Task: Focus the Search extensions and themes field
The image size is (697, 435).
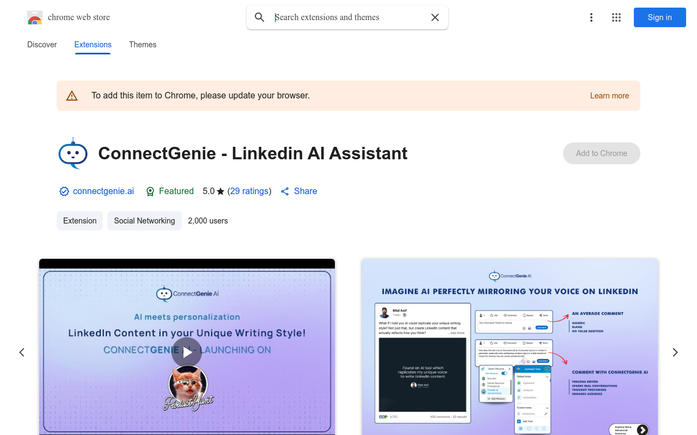Action: click(x=348, y=17)
